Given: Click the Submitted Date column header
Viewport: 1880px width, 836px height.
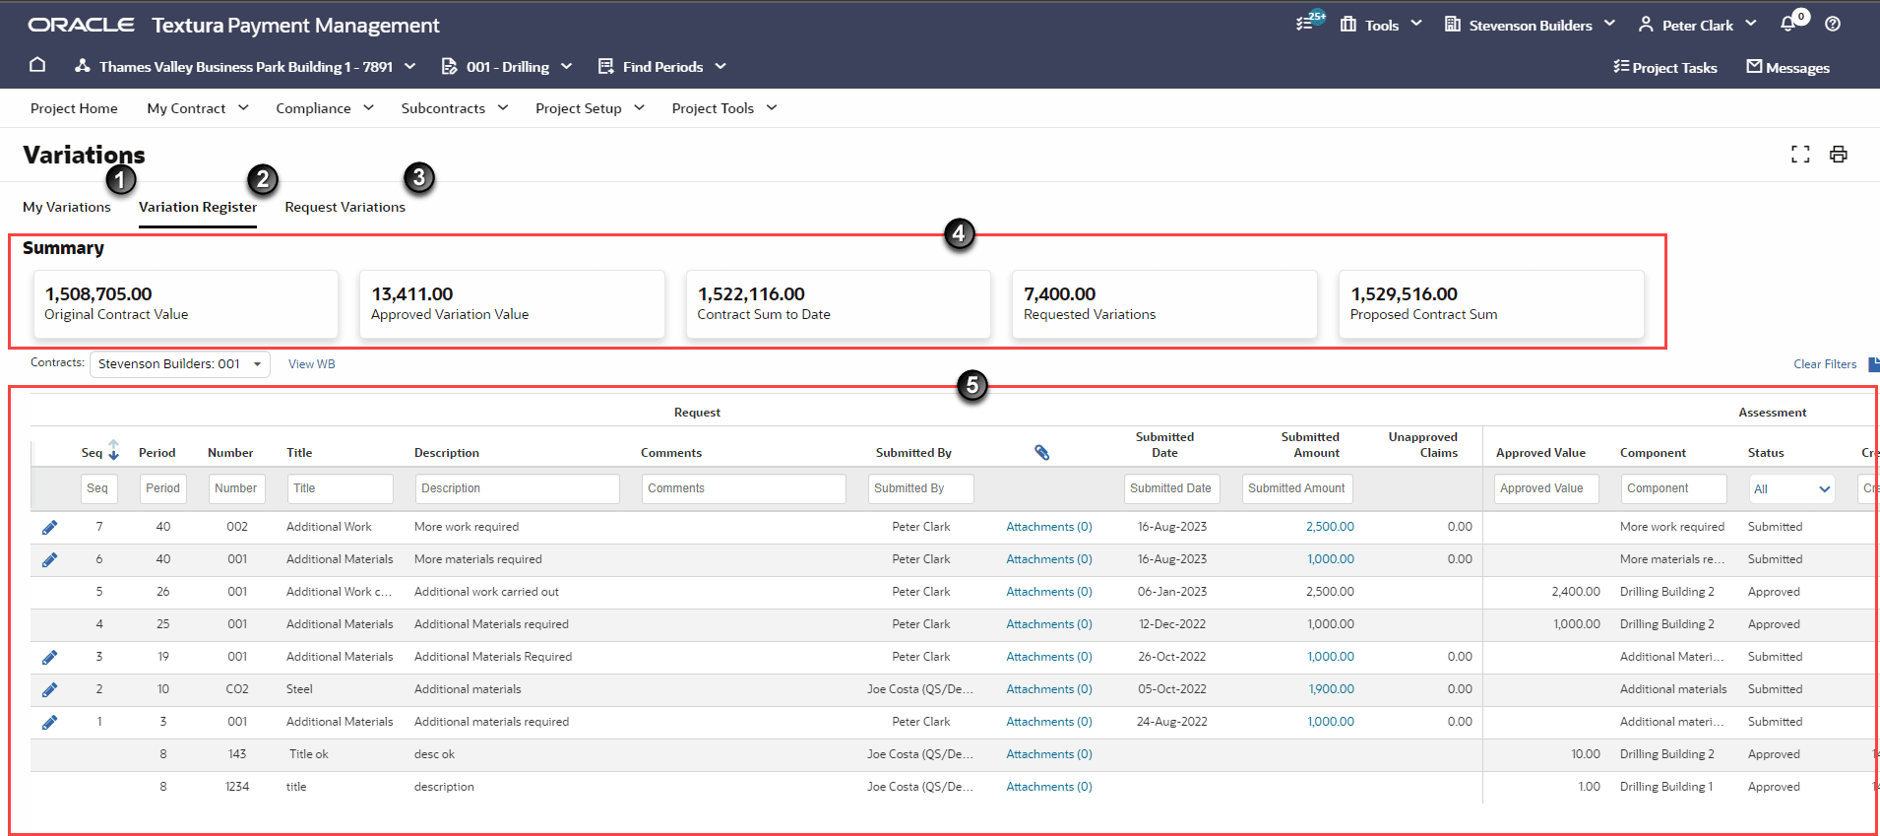Looking at the screenshot, I should [1164, 445].
